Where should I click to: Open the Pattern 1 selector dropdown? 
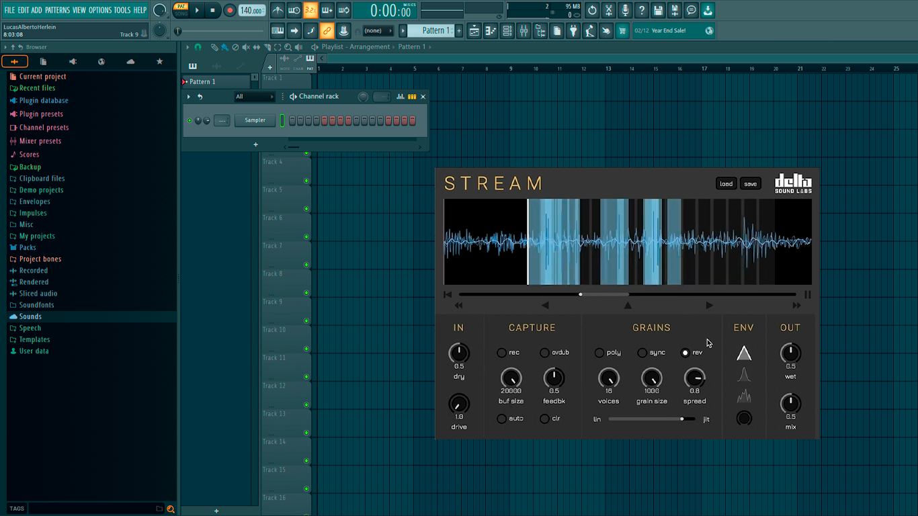(435, 31)
